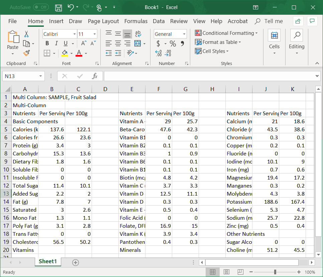Click the New Sheet plus button
323x277 pixels.
click(x=75, y=263)
